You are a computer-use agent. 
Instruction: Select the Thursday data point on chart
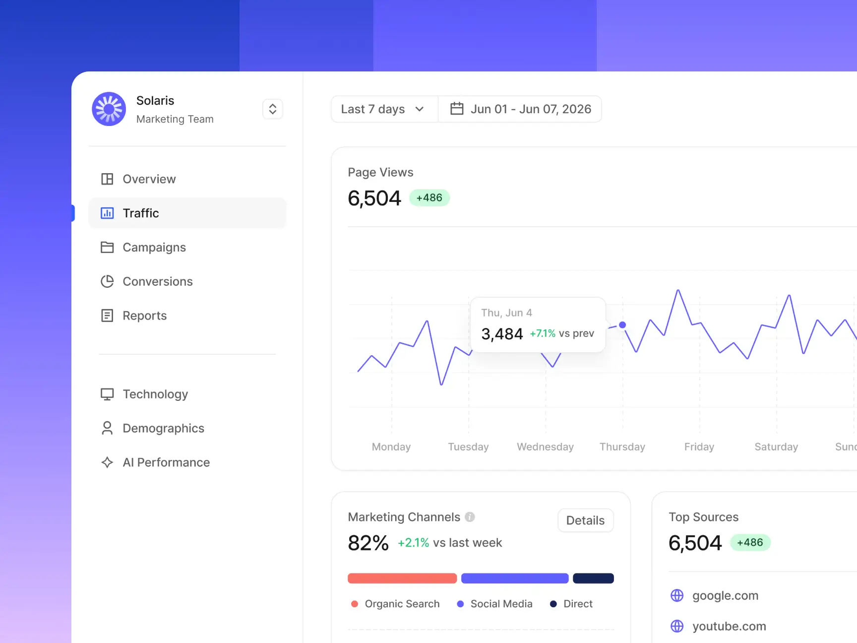(622, 325)
